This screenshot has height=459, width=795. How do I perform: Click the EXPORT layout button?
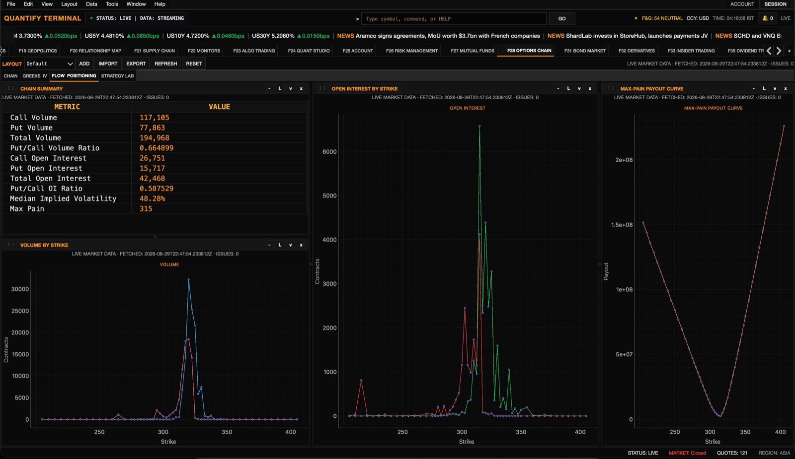click(x=136, y=64)
